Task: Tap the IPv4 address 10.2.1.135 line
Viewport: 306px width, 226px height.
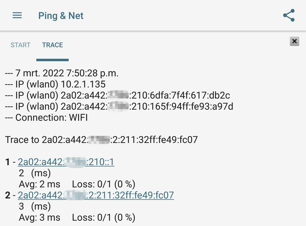Action: point(55,85)
